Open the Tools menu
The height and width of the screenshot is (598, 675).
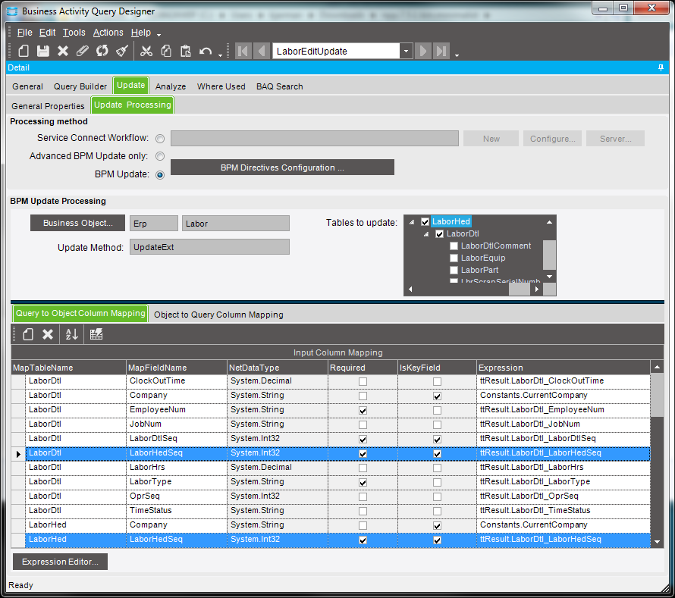click(74, 33)
